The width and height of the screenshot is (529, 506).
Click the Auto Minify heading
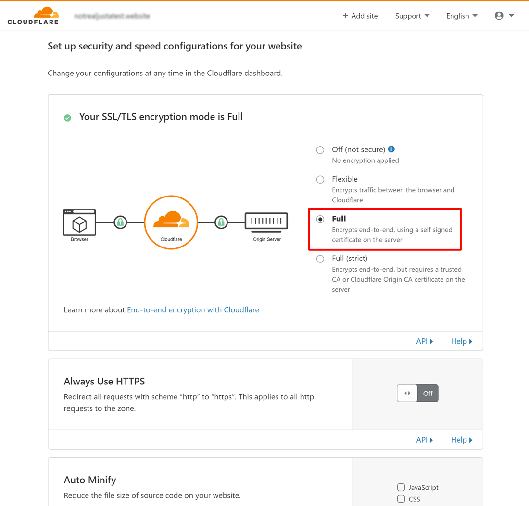(90, 480)
